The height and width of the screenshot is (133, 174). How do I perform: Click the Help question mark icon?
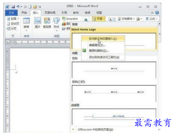click(x=157, y=13)
